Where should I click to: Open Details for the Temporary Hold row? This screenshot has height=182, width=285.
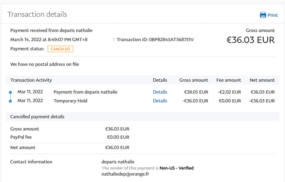(160, 101)
